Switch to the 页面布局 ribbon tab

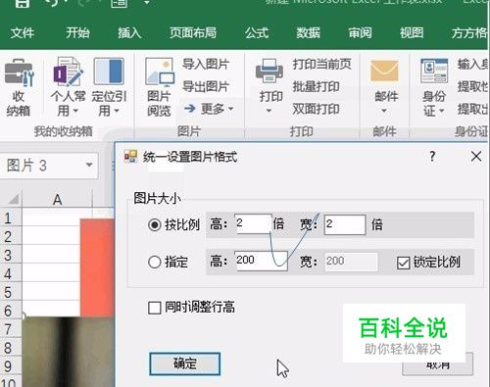pyautogui.click(x=193, y=32)
